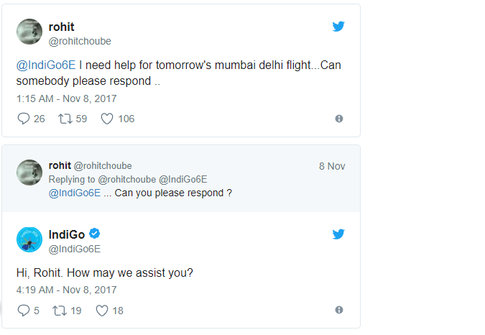Click the 4:19 AM - Nov 8, 2017 timestamp
Image resolution: width=485 pixels, height=335 pixels.
click(x=66, y=290)
